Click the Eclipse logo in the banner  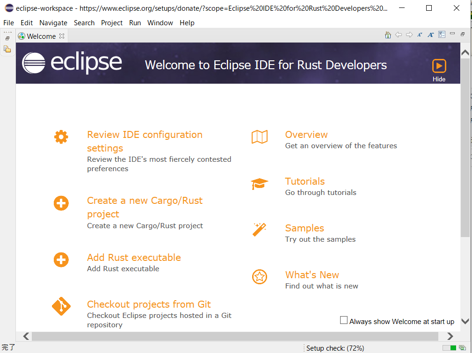click(x=72, y=63)
